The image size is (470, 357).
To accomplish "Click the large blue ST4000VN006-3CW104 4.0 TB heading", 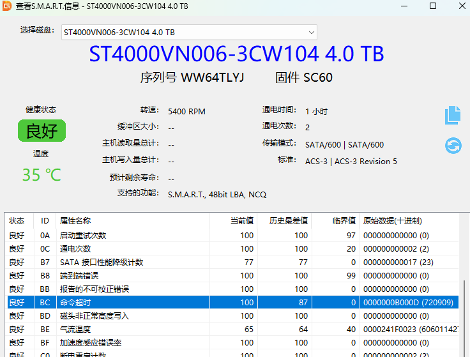I will 236,54.
